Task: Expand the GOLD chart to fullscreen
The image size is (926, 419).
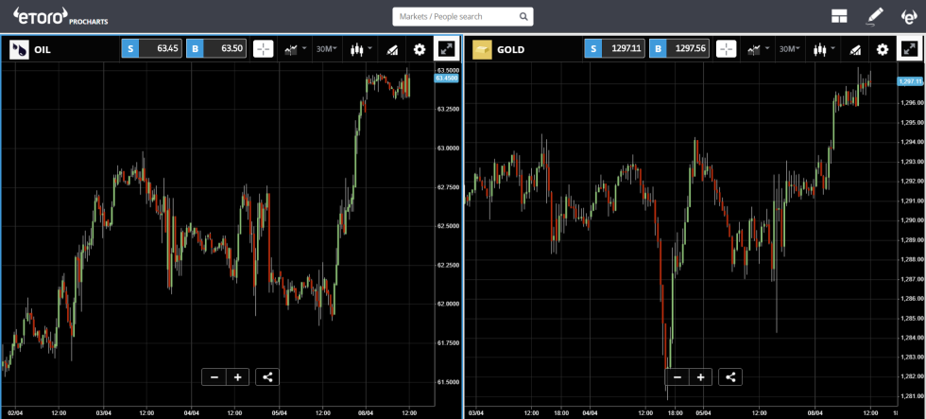Action: pos(910,49)
